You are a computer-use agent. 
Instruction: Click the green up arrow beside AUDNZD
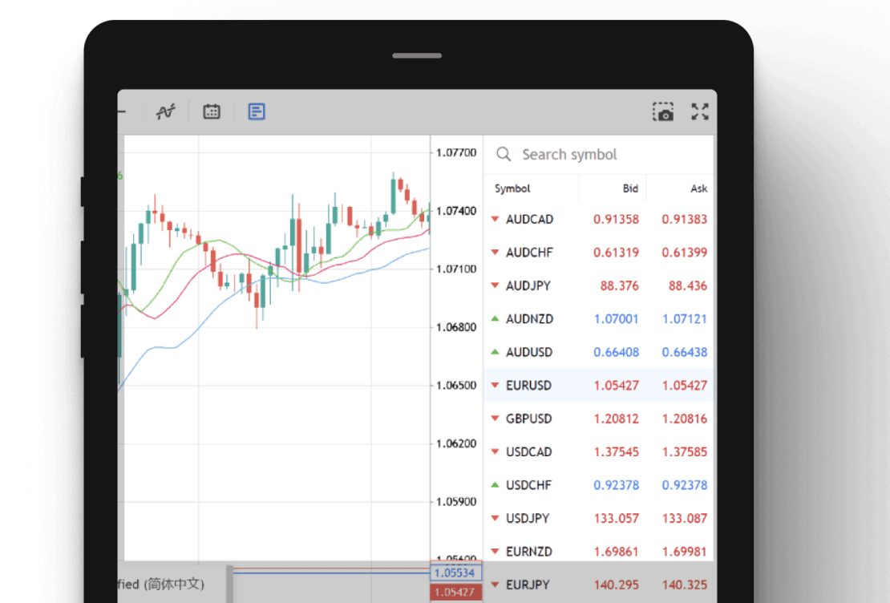click(x=495, y=318)
